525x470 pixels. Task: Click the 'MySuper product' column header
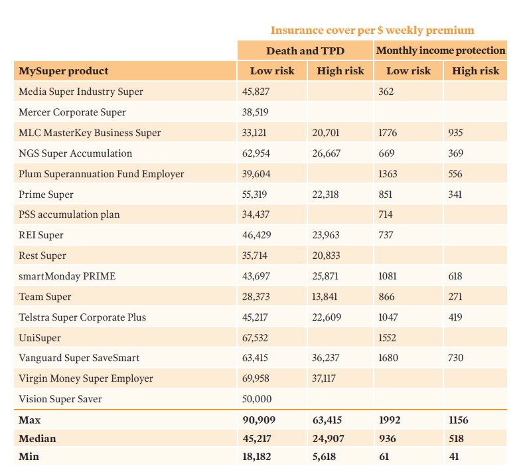64,71
